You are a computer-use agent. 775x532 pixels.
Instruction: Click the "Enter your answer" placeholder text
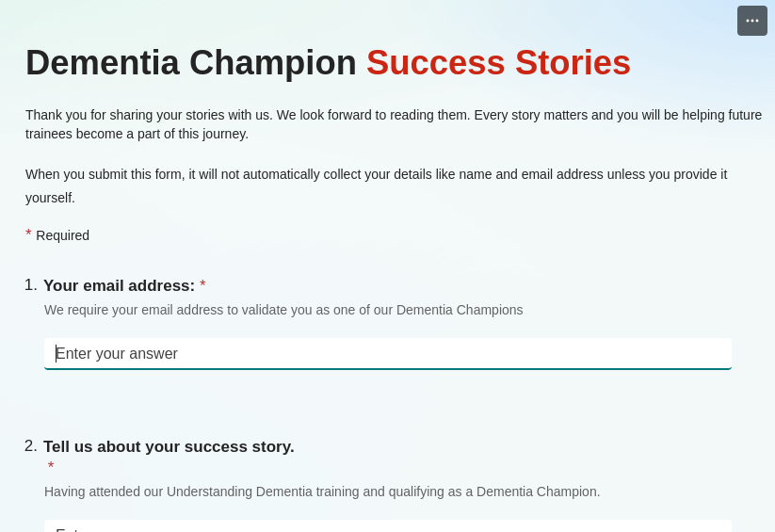tap(117, 354)
